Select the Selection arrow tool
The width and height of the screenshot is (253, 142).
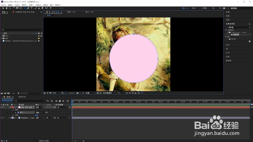[3, 8]
